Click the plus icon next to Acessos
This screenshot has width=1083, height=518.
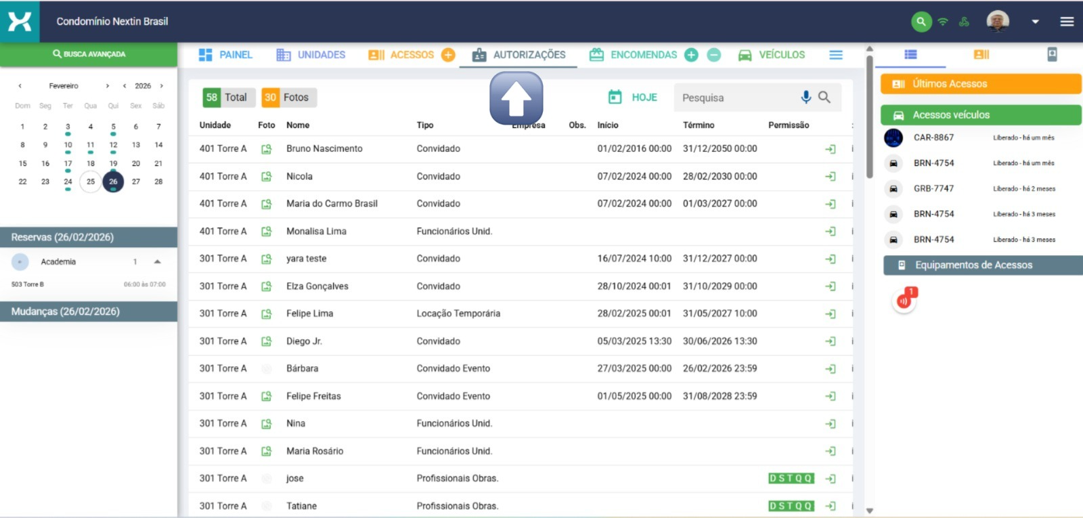[x=448, y=55]
